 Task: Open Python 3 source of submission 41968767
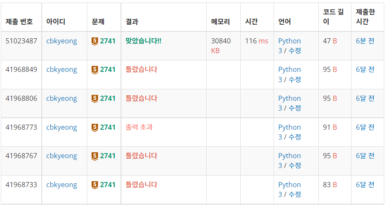290,161
